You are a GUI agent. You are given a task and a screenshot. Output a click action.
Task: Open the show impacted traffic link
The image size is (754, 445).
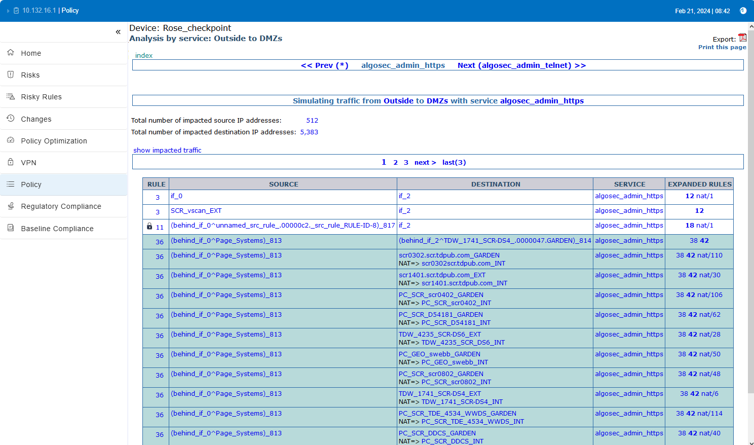167,151
